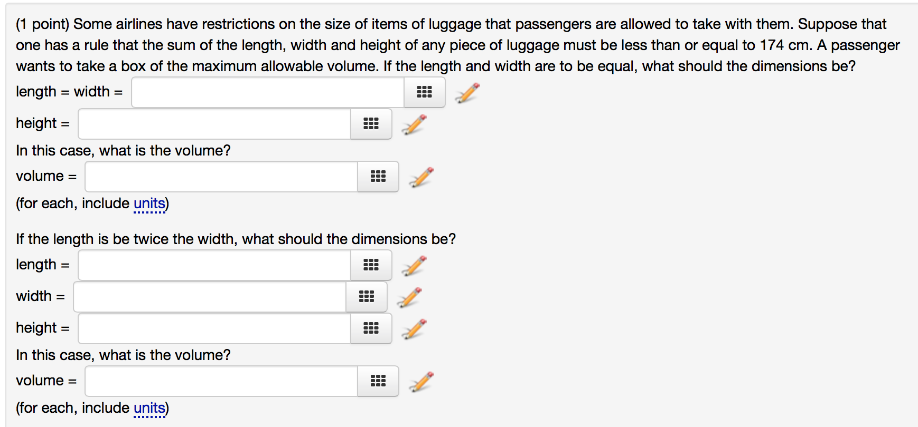This screenshot has width=918, height=427.
Task: Click grid icon beside second height field
Action: click(371, 328)
